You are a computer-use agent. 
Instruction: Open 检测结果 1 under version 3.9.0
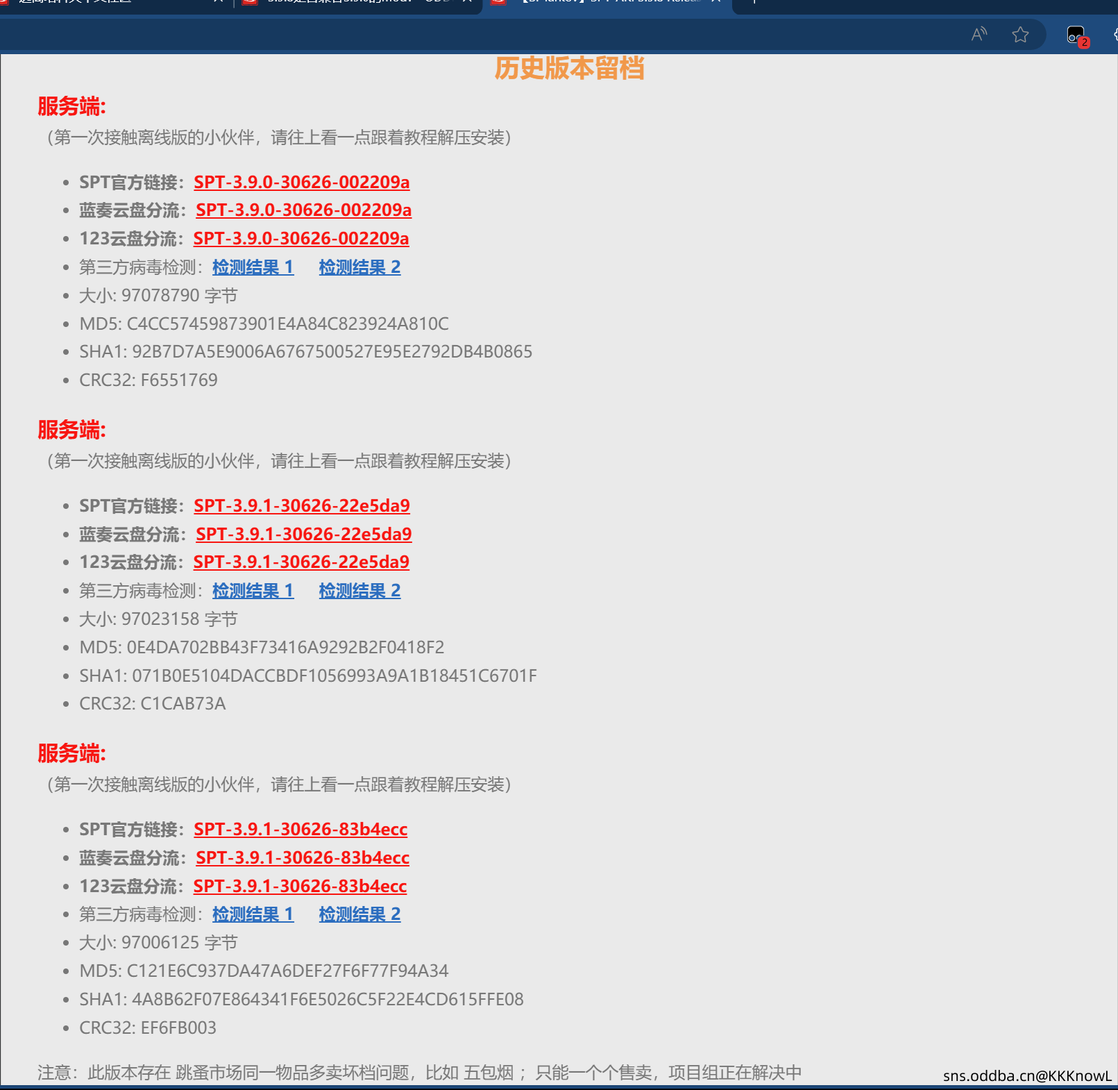click(253, 267)
